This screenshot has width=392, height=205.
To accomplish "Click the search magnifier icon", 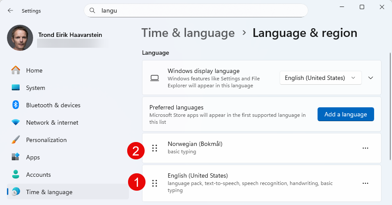I will [92, 10].
